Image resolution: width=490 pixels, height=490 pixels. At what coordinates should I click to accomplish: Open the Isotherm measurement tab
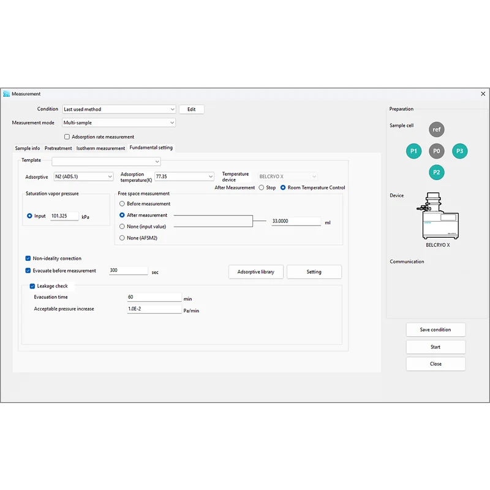100,148
